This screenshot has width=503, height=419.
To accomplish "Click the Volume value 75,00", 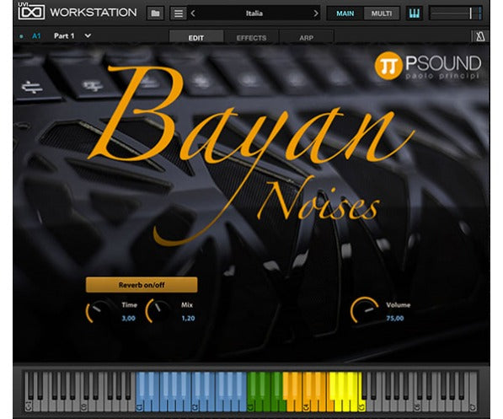I will tap(395, 318).
